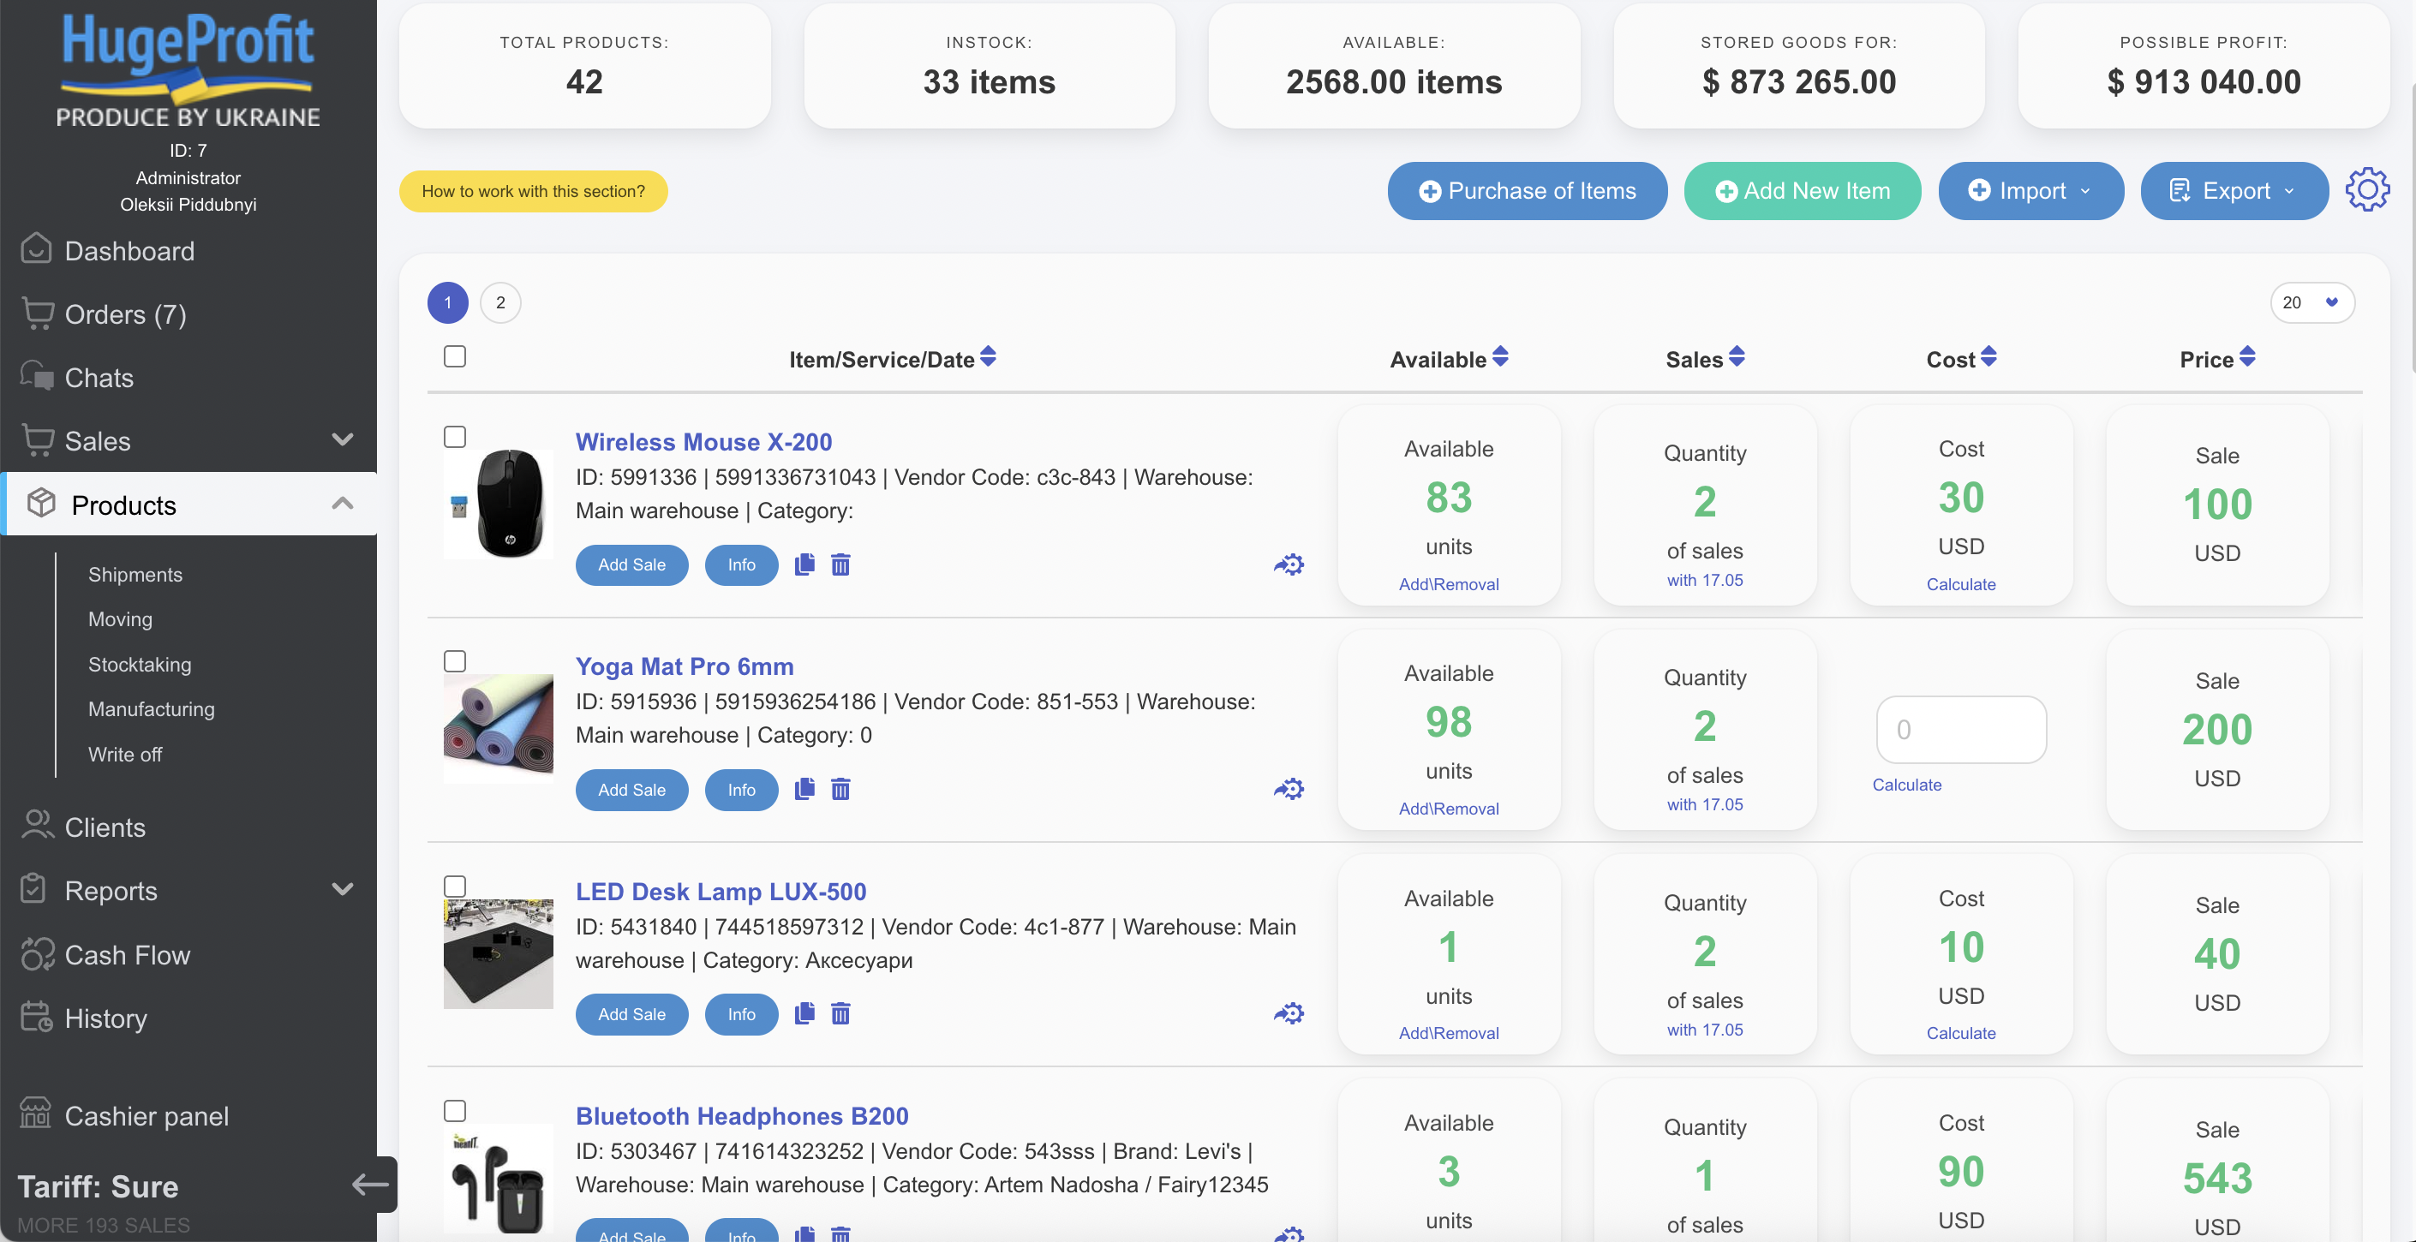2416x1242 pixels.
Task: Click the Yoga Mat cost input field
Action: tap(1960, 729)
